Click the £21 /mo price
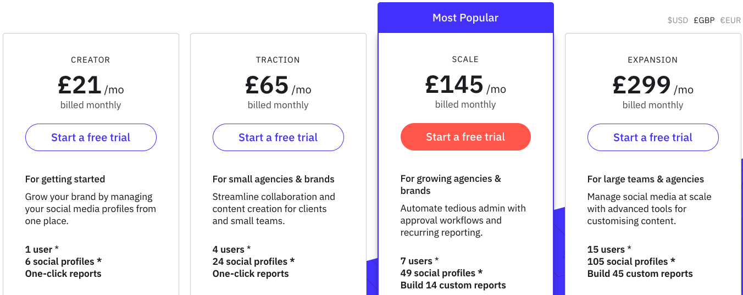This screenshot has width=743, height=295. pyautogui.click(x=91, y=86)
